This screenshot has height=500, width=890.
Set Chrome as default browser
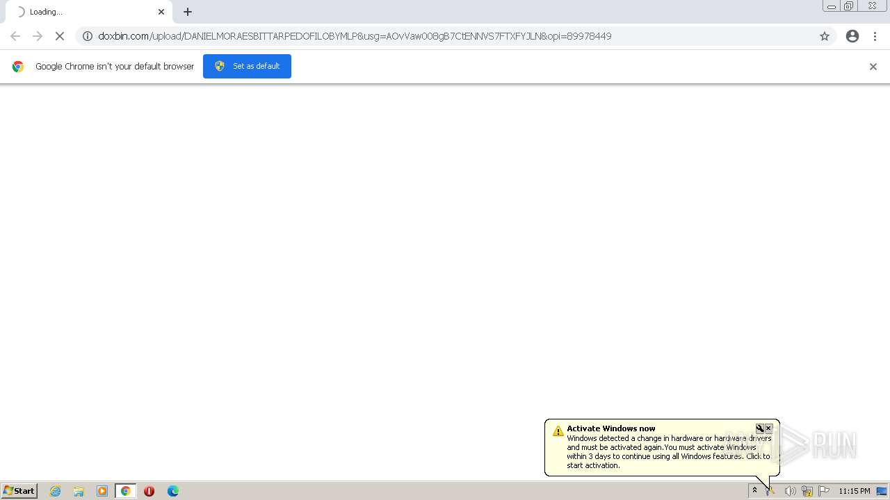click(247, 66)
